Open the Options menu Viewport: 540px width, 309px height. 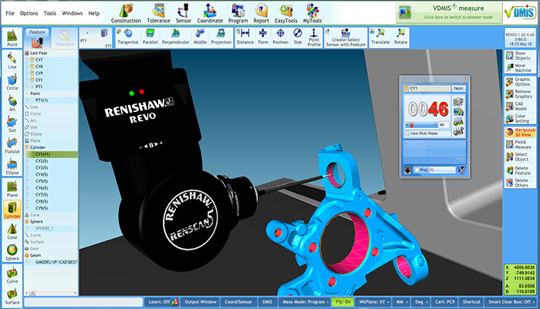(x=29, y=13)
